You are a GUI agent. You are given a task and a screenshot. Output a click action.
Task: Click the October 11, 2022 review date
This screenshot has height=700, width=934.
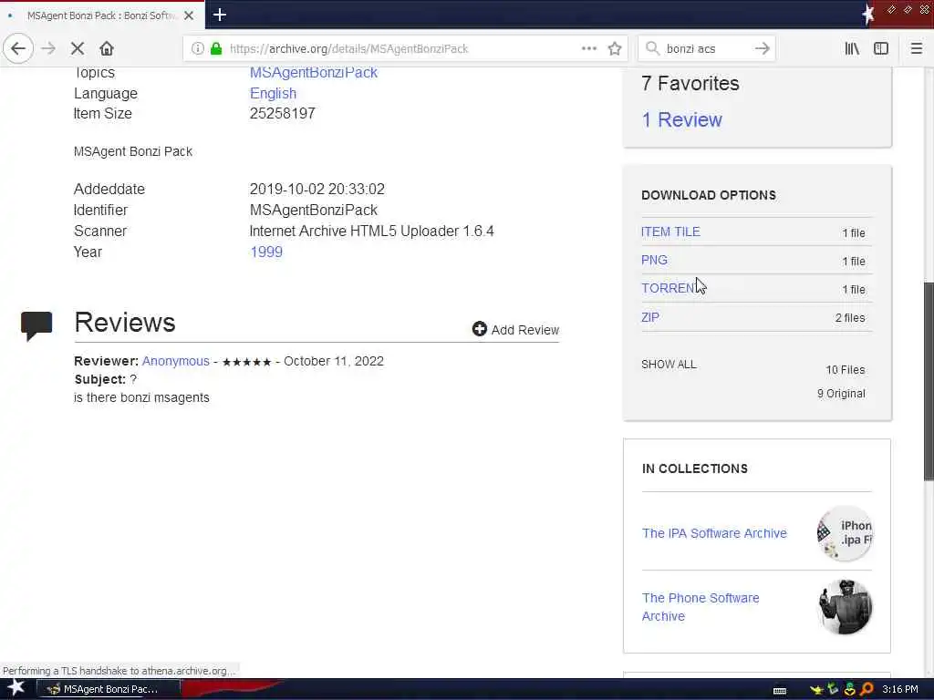(x=334, y=361)
